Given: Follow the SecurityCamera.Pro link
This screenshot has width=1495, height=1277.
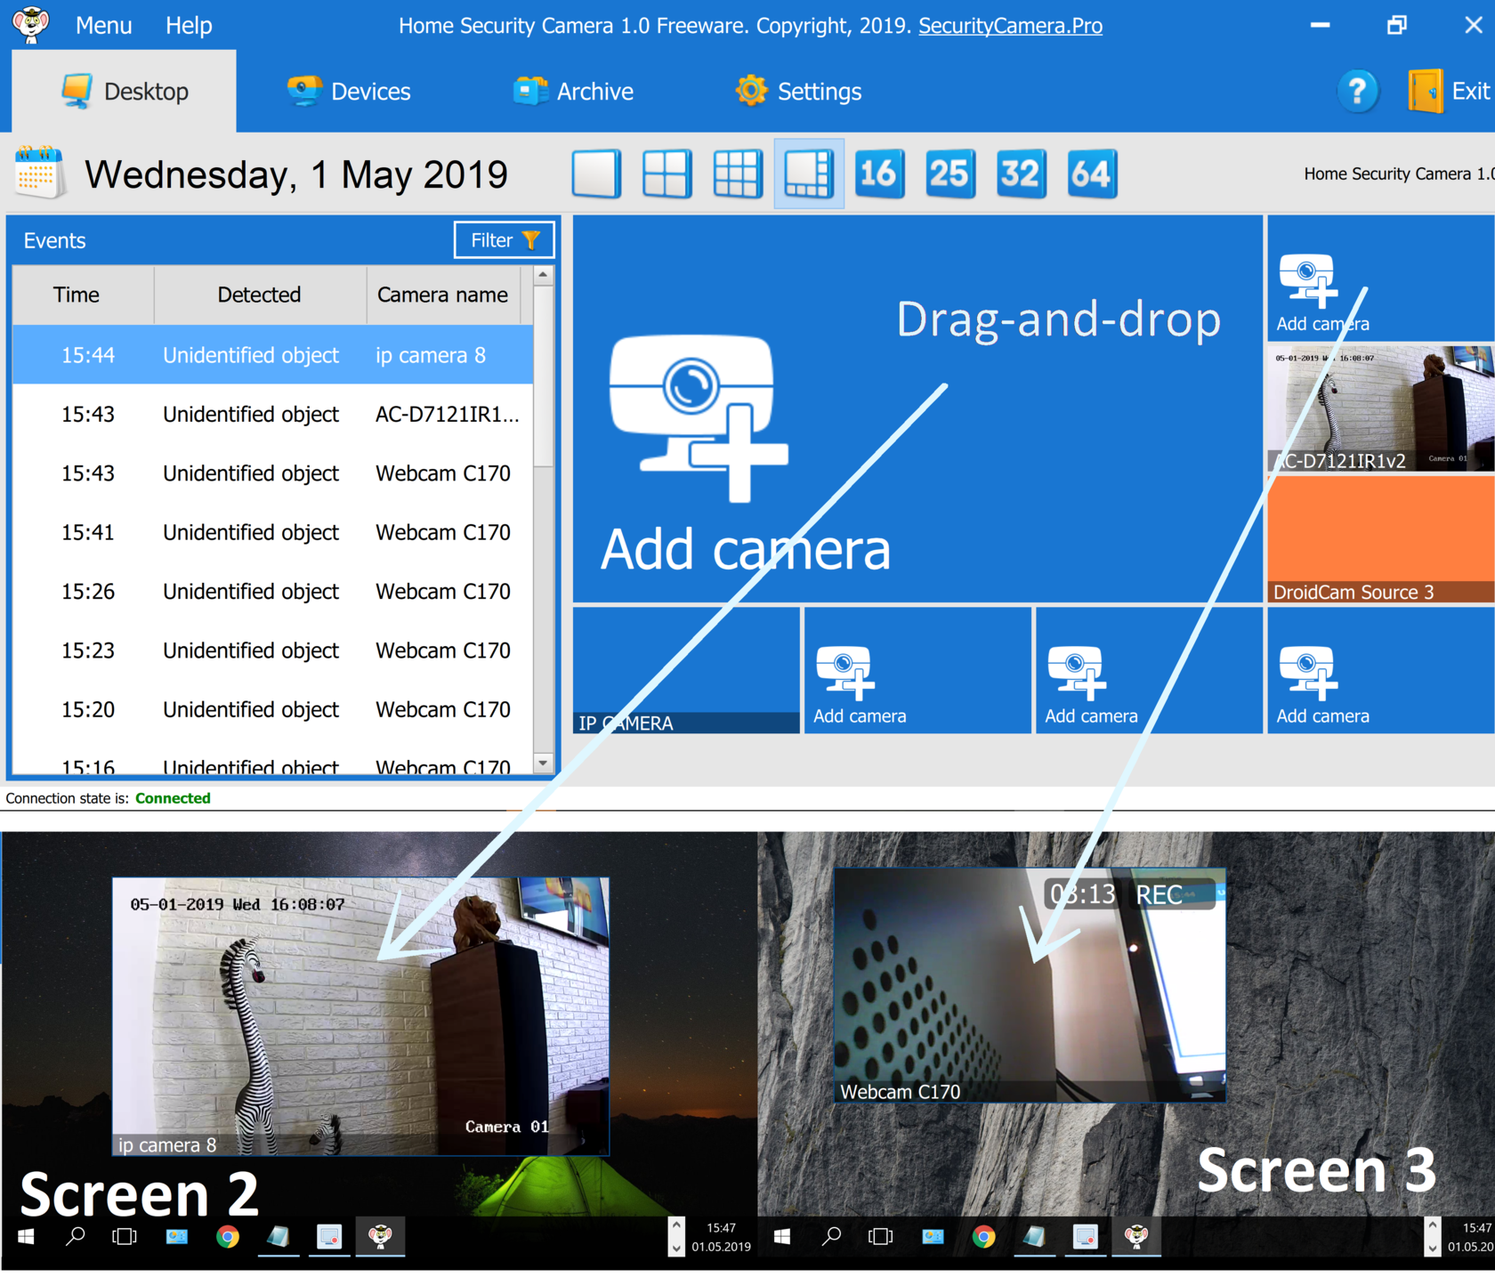Looking at the screenshot, I should click(1010, 26).
